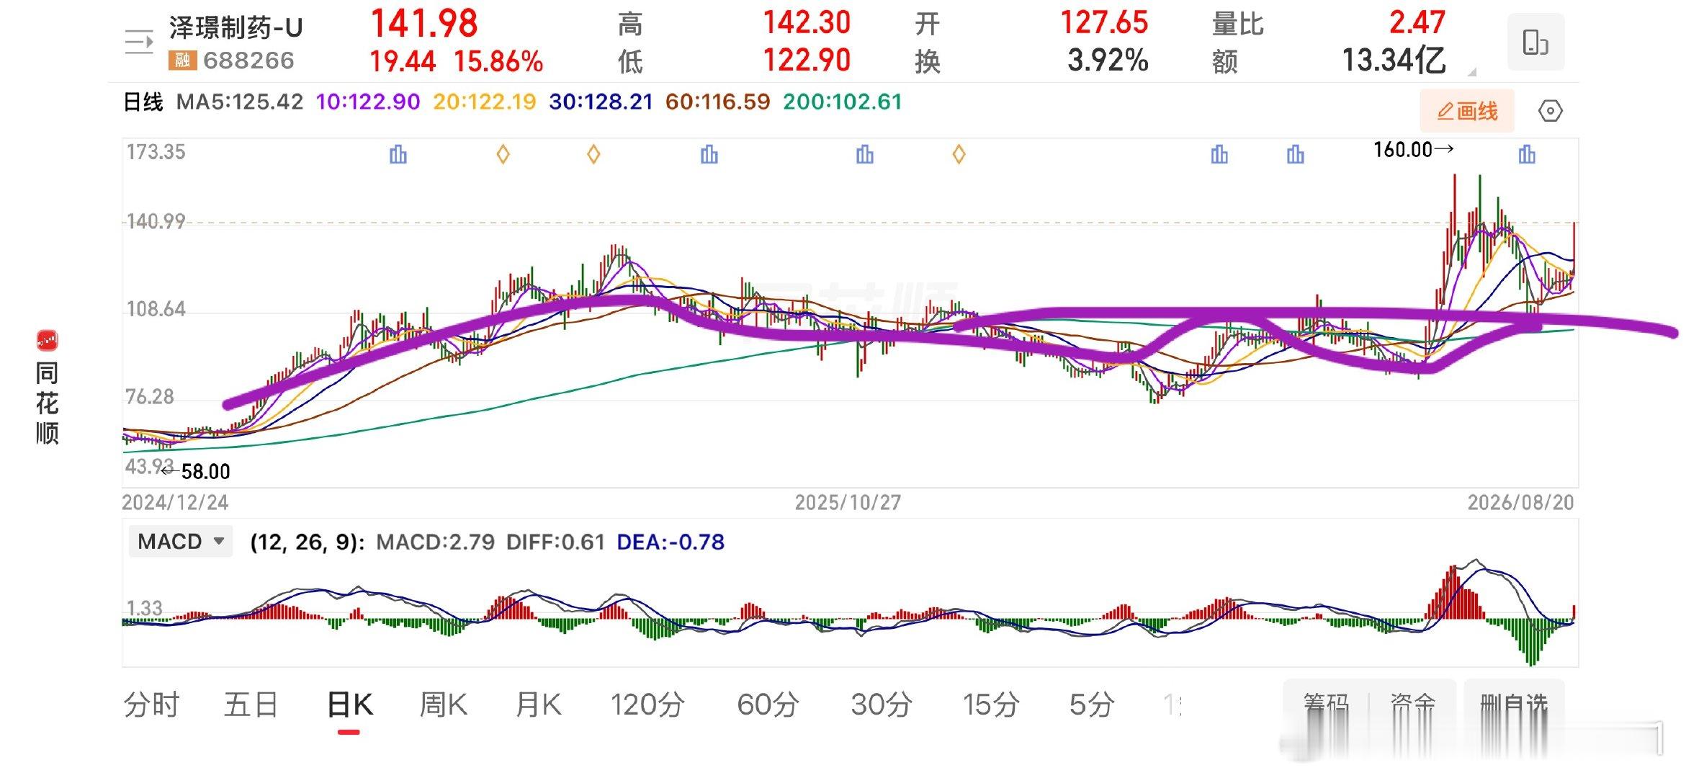Select the 5分 timeframe tab
Viewport: 1686px width, 778px height.
(1092, 705)
